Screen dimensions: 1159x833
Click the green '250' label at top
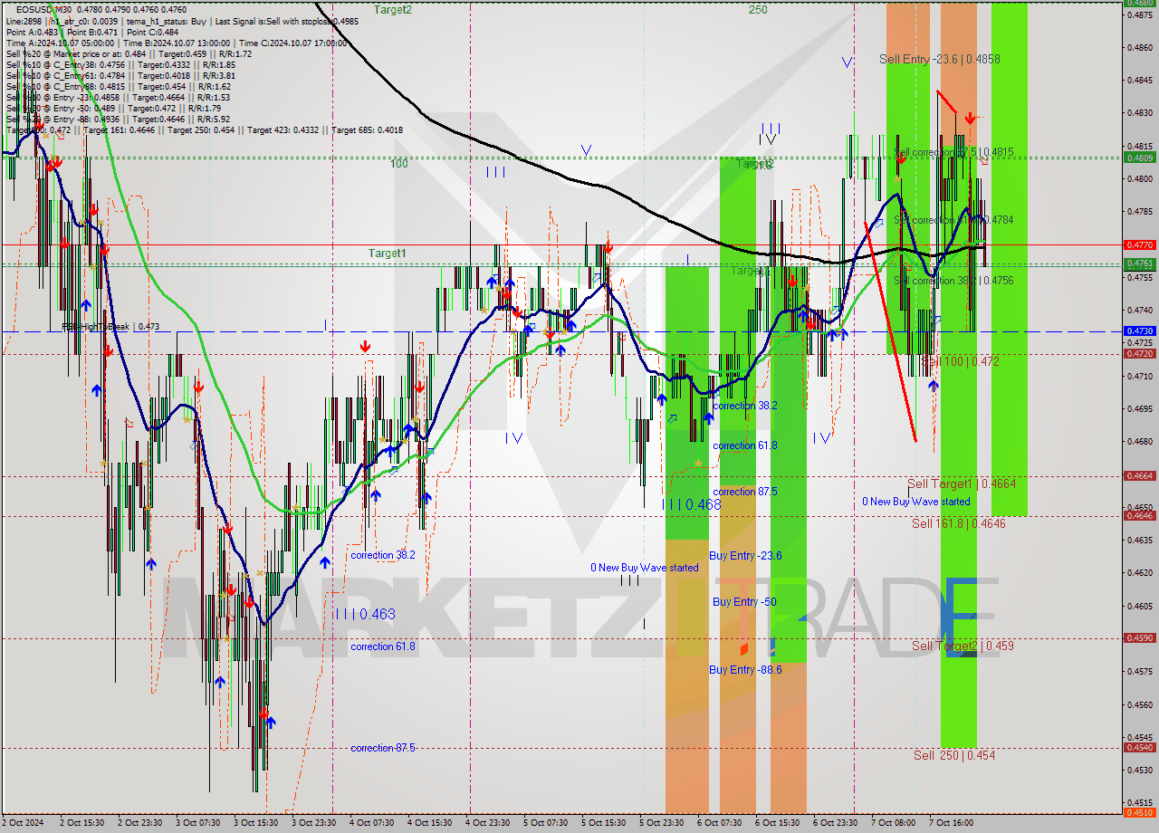(x=758, y=9)
